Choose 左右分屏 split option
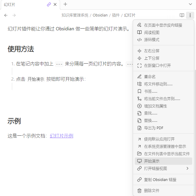Viewport: 196px width, 196px height. pyautogui.click(x=163, y=51)
